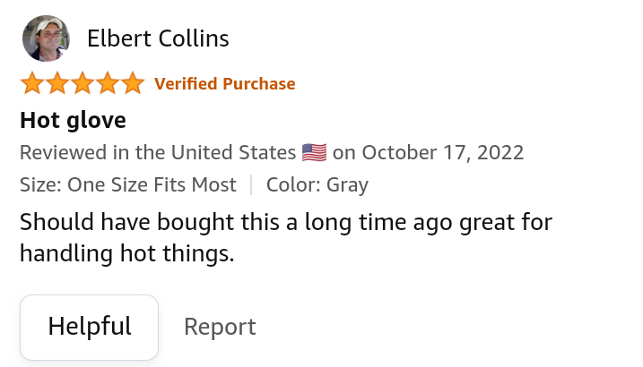The height and width of the screenshot is (367, 643).
Task: Report this review
Action: tap(220, 328)
